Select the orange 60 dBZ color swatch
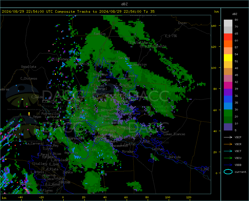Image resolution: width=249 pixels, height=201 pixels. click(x=228, y=44)
